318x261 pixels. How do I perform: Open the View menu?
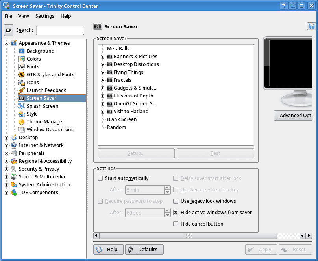tap(24, 16)
